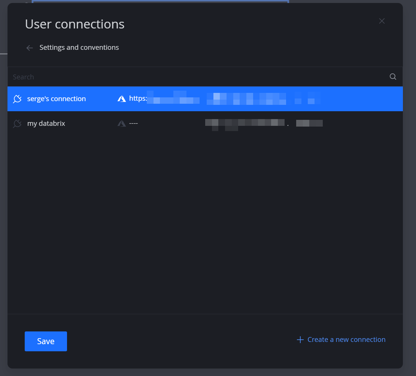Click the plus icon before Create a new connection

300,339
